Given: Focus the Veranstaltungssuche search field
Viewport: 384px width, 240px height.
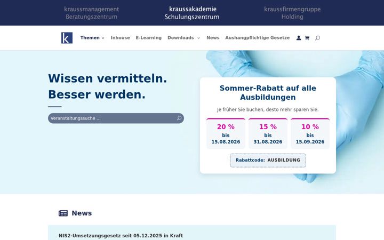Looking at the screenshot, I should click(116, 118).
